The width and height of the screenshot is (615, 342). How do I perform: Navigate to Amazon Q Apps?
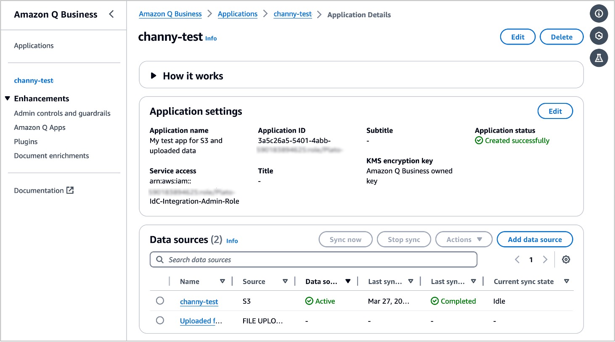click(40, 127)
